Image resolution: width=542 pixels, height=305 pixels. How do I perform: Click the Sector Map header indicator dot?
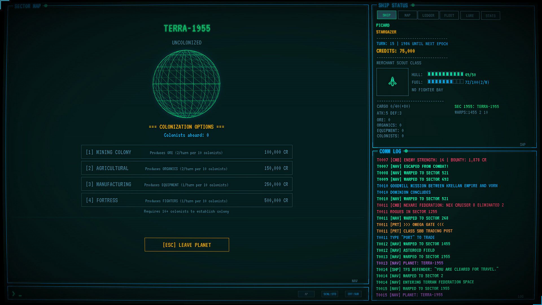pyautogui.click(x=46, y=6)
